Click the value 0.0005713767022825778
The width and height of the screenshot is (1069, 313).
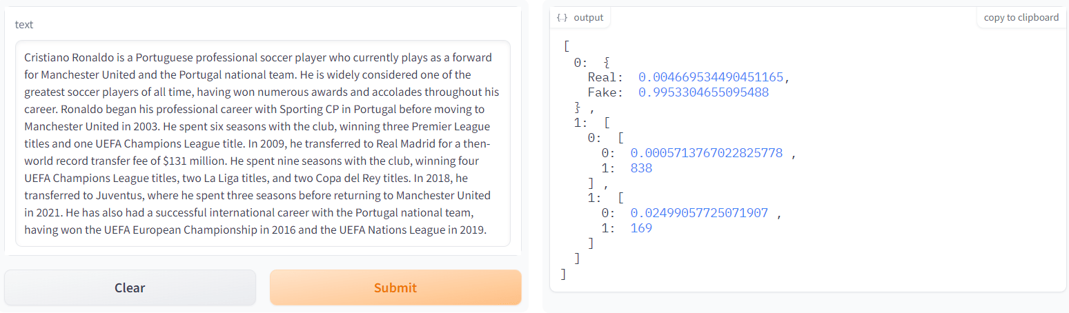(706, 153)
